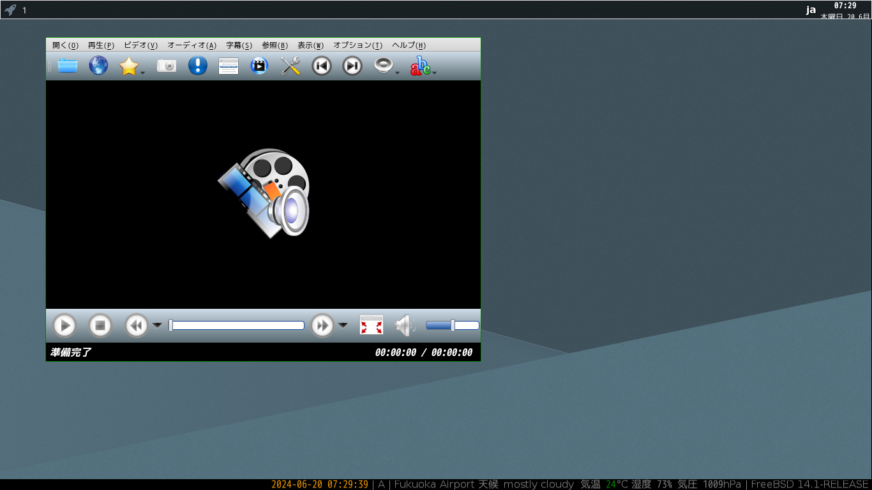Click the SMPlayer logo in video area

tap(264, 193)
